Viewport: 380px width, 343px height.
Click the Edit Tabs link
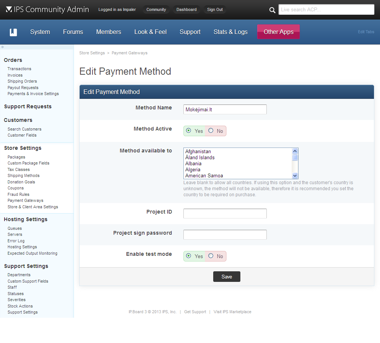pyautogui.click(x=366, y=32)
